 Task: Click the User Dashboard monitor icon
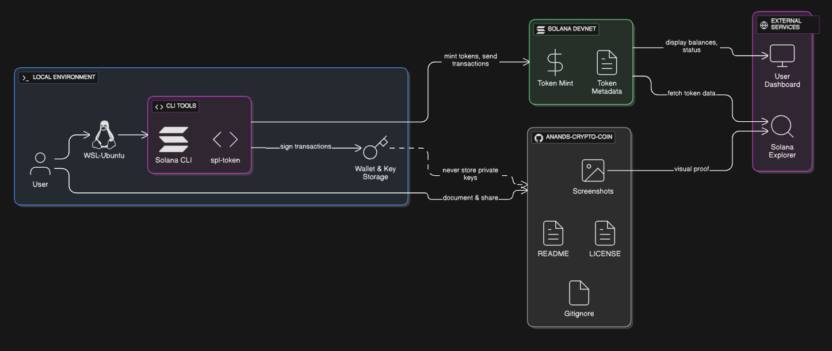(x=782, y=56)
